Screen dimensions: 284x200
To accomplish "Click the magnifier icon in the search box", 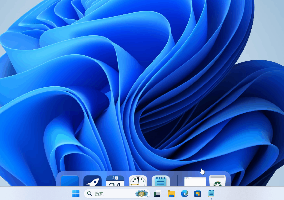I will coord(89,194).
